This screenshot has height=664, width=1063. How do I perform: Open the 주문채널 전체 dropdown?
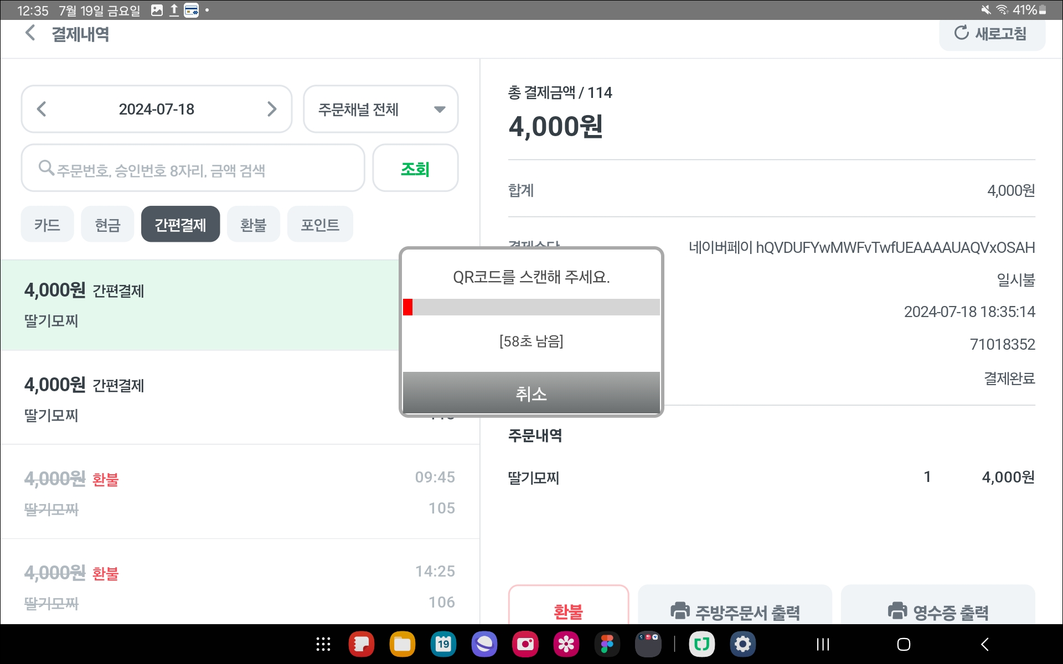pyautogui.click(x=381, y=109)
